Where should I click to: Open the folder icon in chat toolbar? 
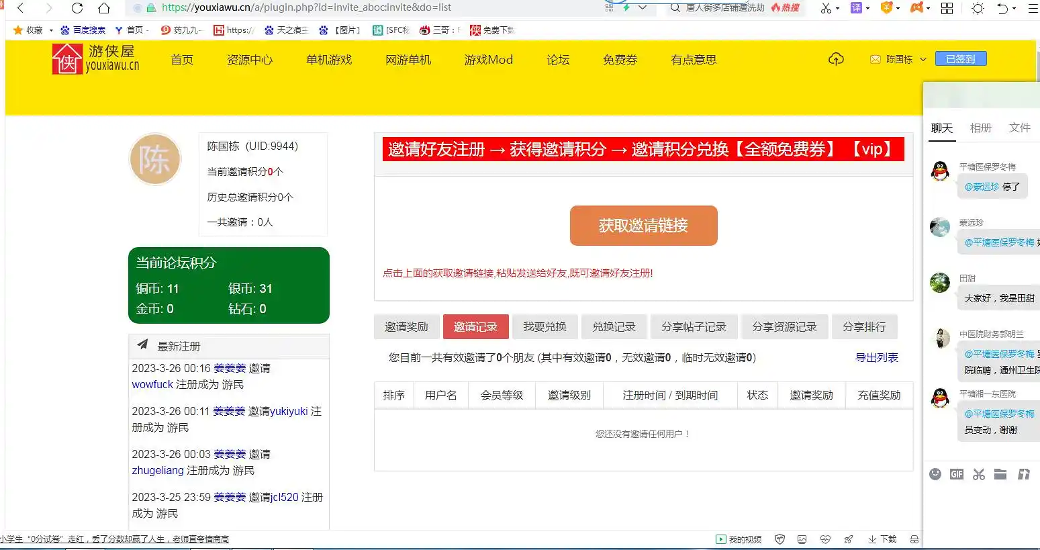[1000, 474]
